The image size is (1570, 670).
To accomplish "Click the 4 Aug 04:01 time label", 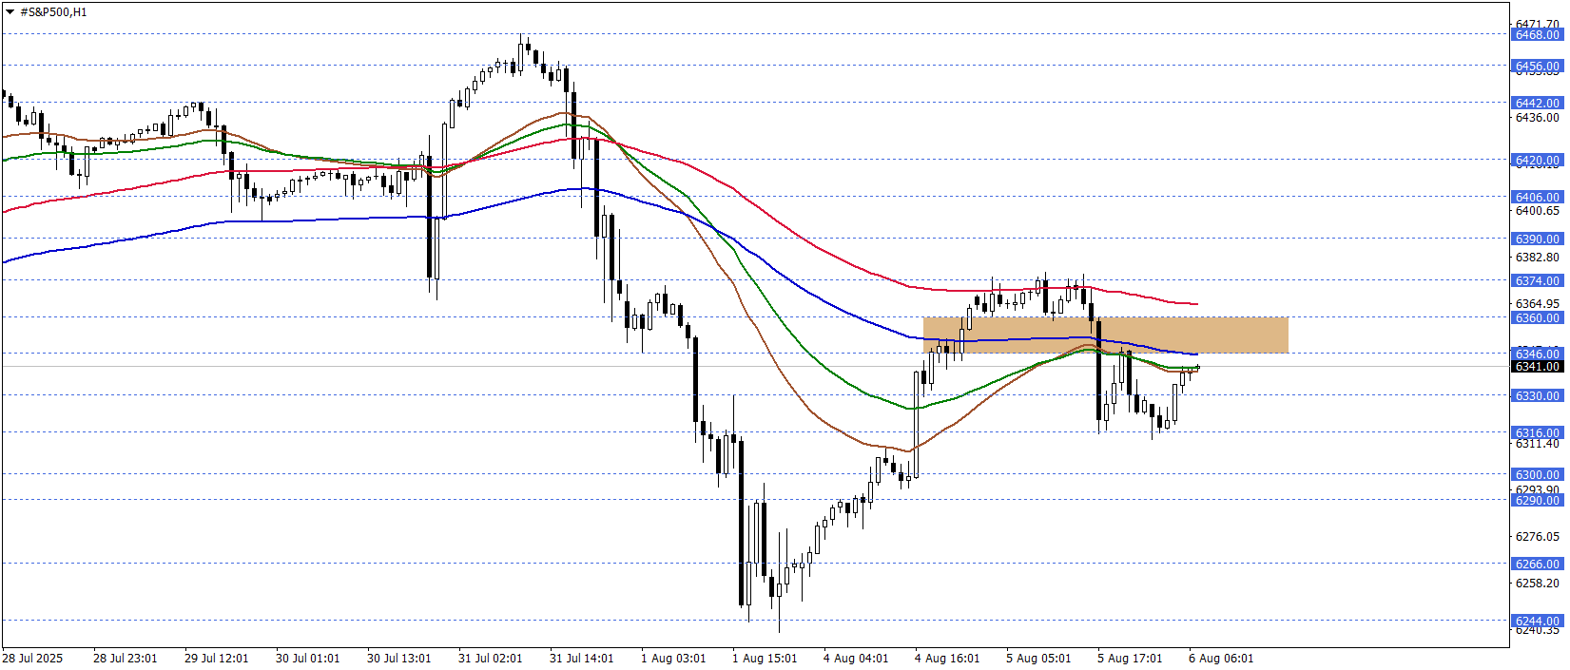I will [856, 659].
